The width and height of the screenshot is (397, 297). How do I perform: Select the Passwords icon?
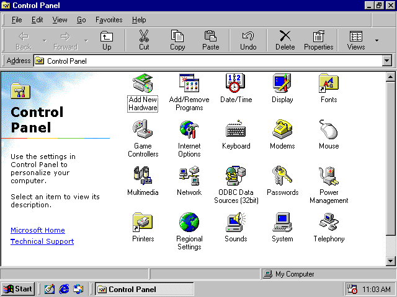pyautogui.click(x=282, y=176)
